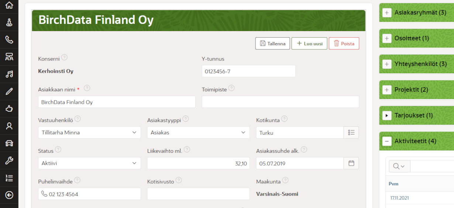The width and height of the screenshot is (454, 208).
Task: Click the music note sidebar icon
Action: pos(9,74)
